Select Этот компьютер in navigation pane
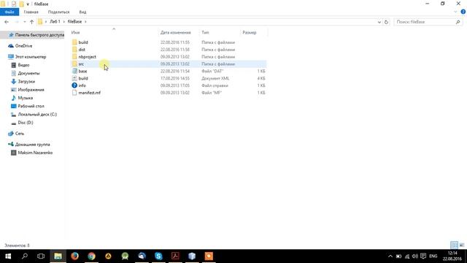Viewport: 467px width, 263px height. pos(31,57)
